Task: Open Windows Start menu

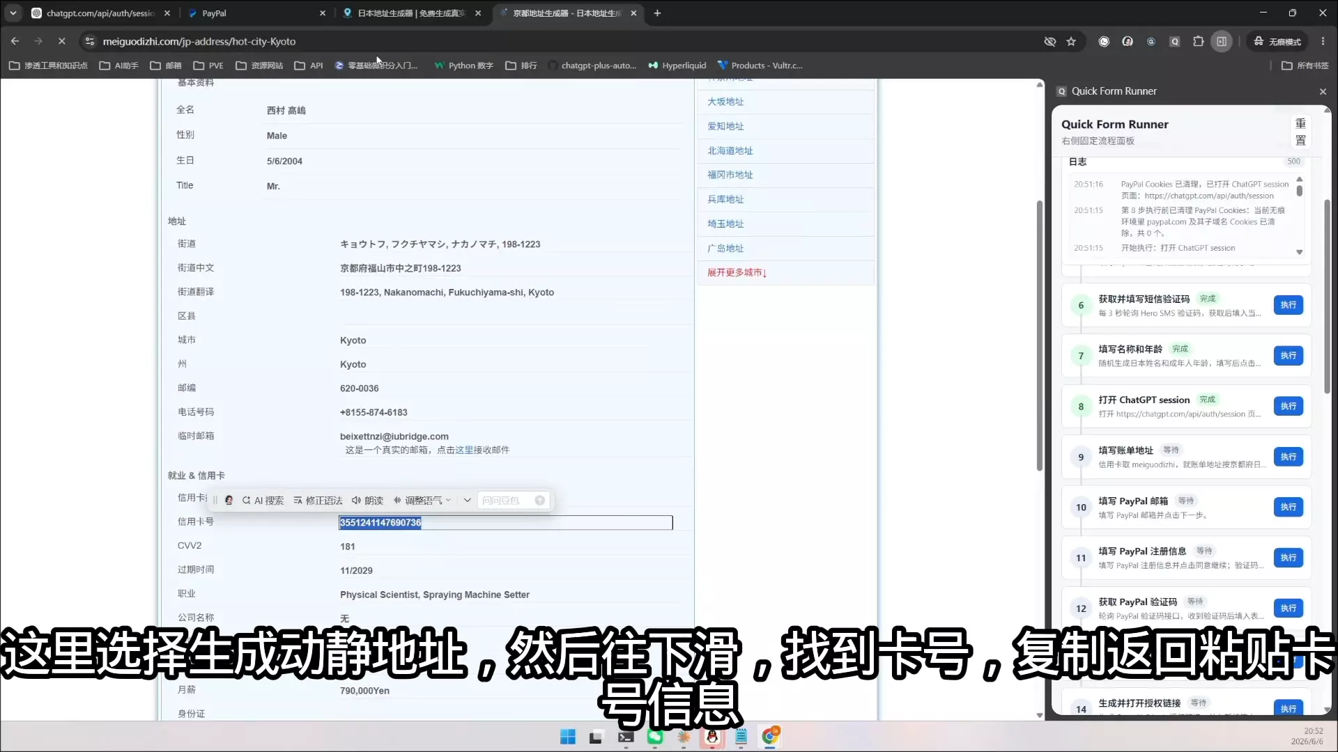Action: [568, 737]
